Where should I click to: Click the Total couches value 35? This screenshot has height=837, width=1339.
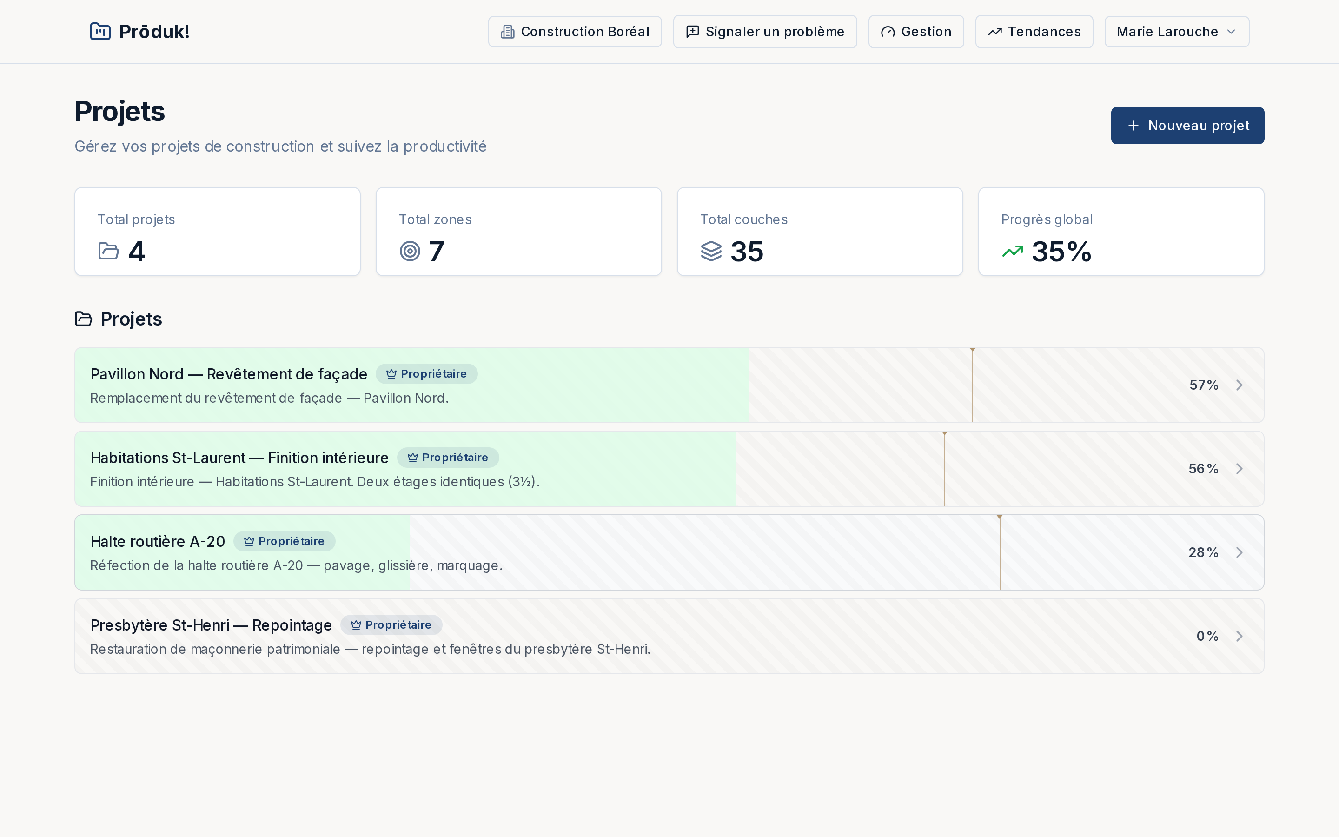click(x=747, y=251)
